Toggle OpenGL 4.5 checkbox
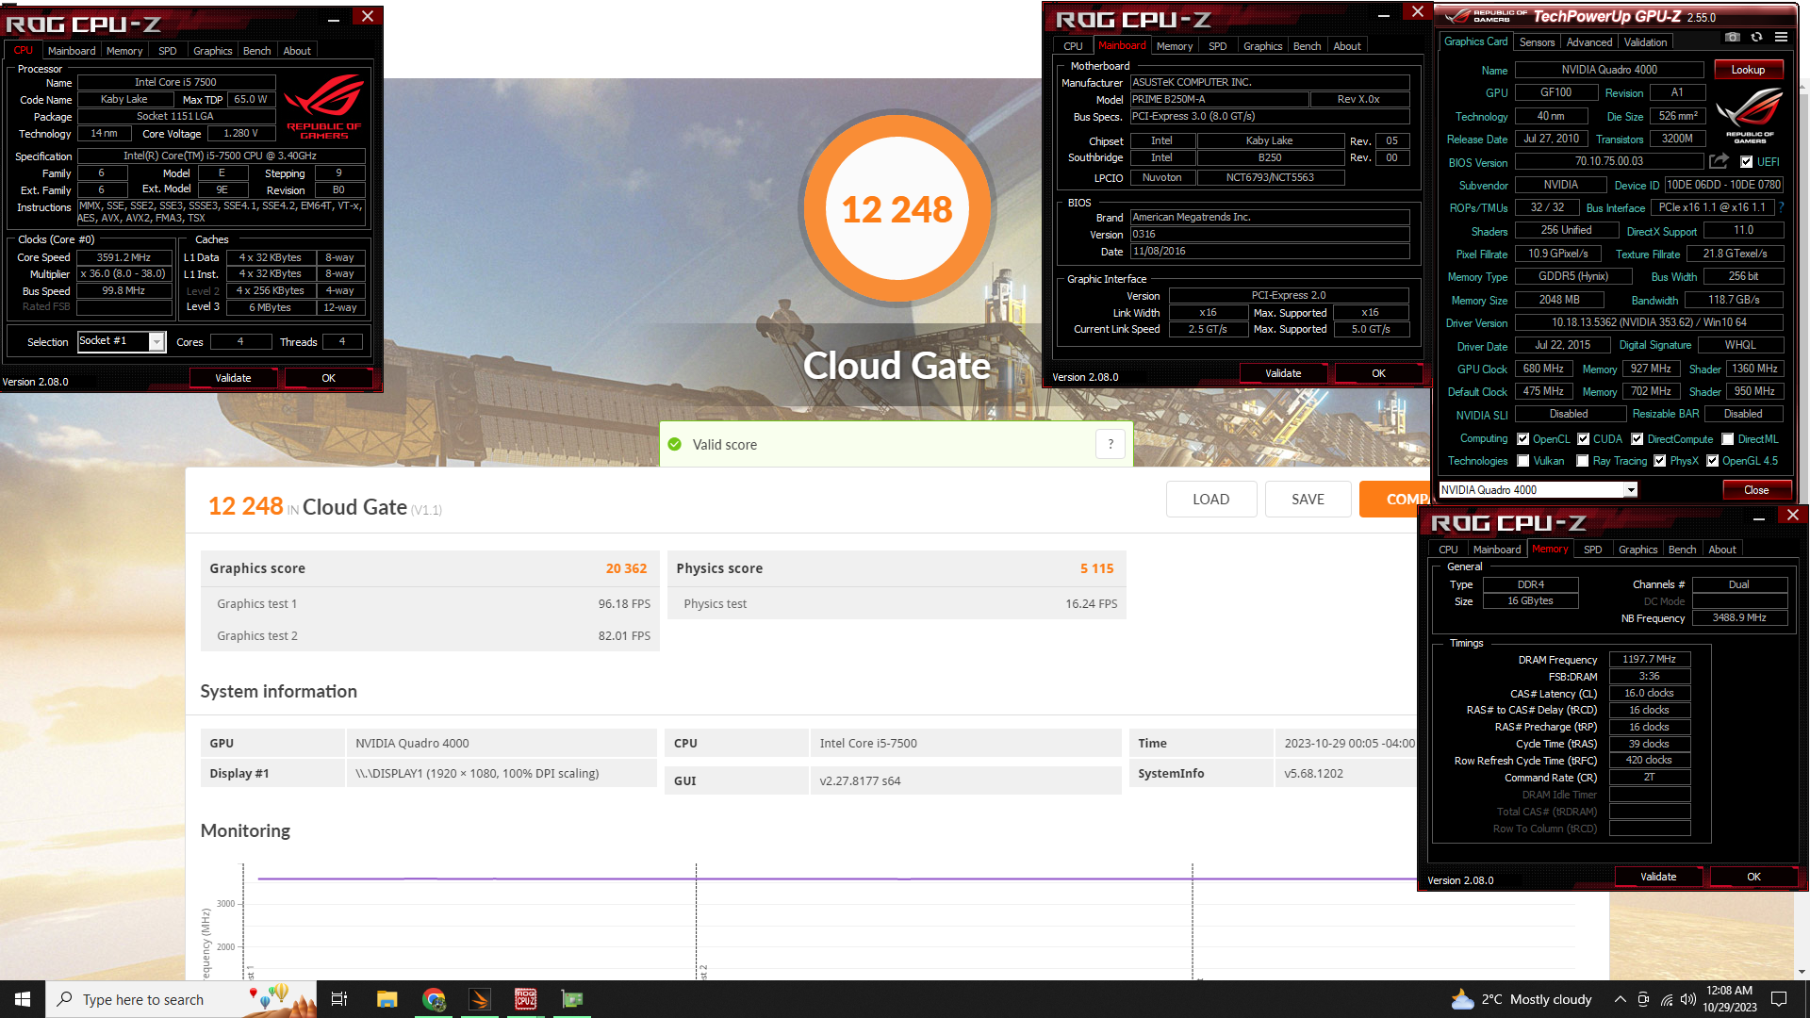 pos(1713,461)
